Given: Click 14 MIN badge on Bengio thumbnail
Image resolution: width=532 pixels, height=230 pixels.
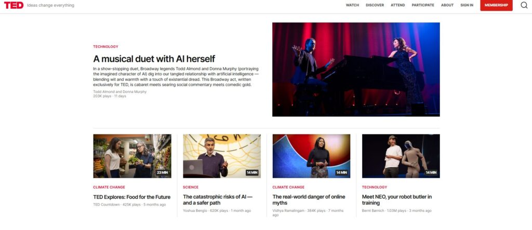Looking at the screenshot, I should tap(252, 172).
